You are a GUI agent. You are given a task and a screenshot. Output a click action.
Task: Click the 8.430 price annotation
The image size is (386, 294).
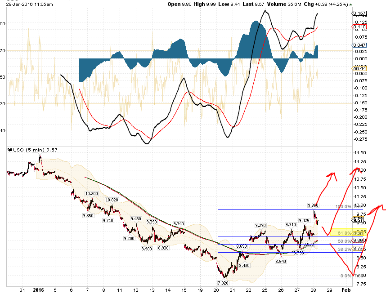244,266
